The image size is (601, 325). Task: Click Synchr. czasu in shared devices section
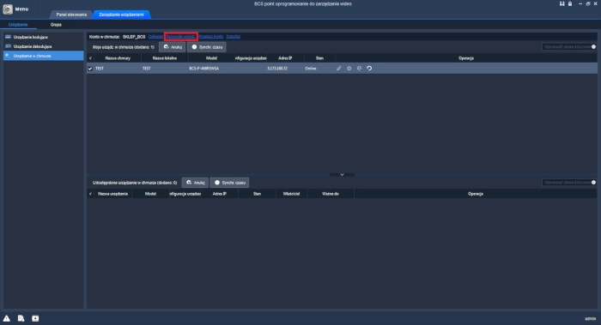click(x=229, y=183)
